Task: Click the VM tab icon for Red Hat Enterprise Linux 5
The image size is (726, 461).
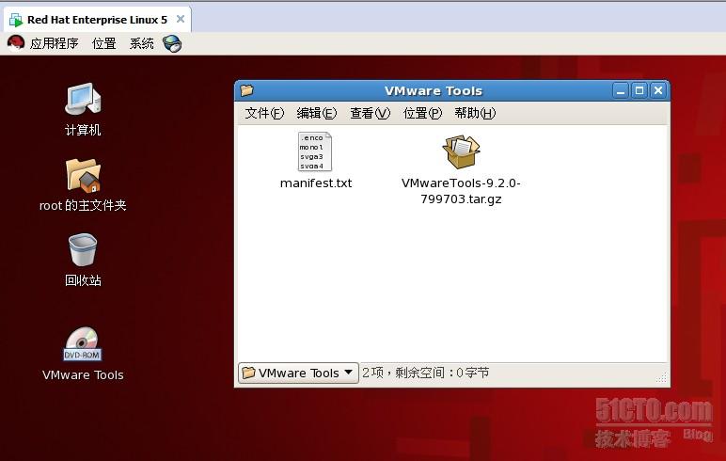Action: tap(16, 20)
